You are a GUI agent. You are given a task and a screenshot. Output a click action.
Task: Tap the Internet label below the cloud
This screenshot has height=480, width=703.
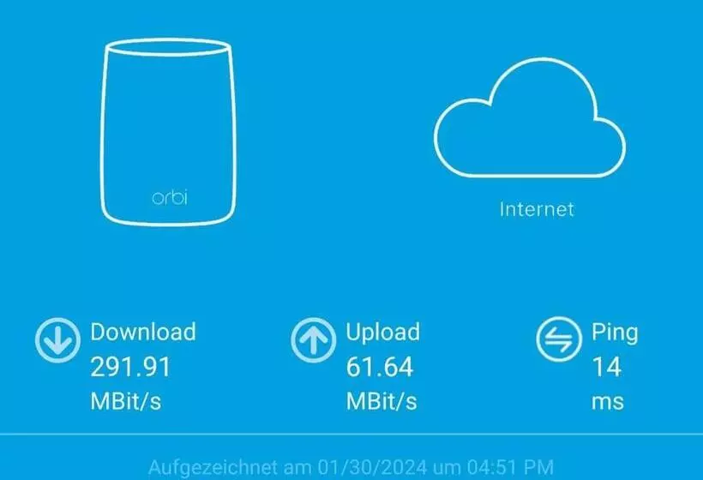click(x=537, y=209)
